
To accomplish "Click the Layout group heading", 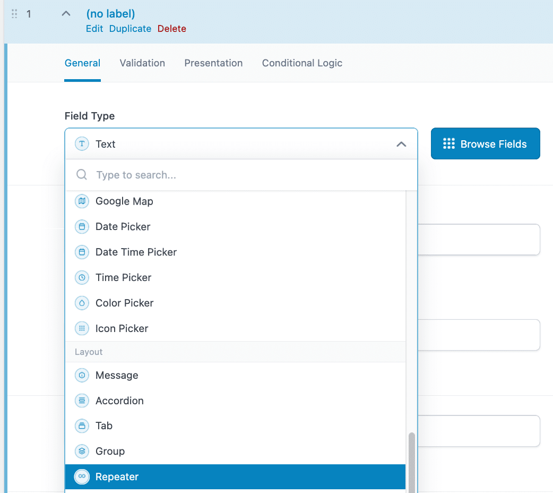I will (236, 352).
